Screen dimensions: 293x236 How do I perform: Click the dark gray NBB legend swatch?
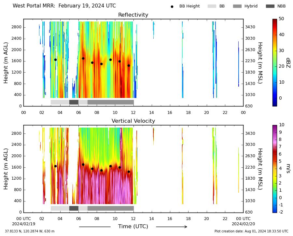(x=270, y=6)
